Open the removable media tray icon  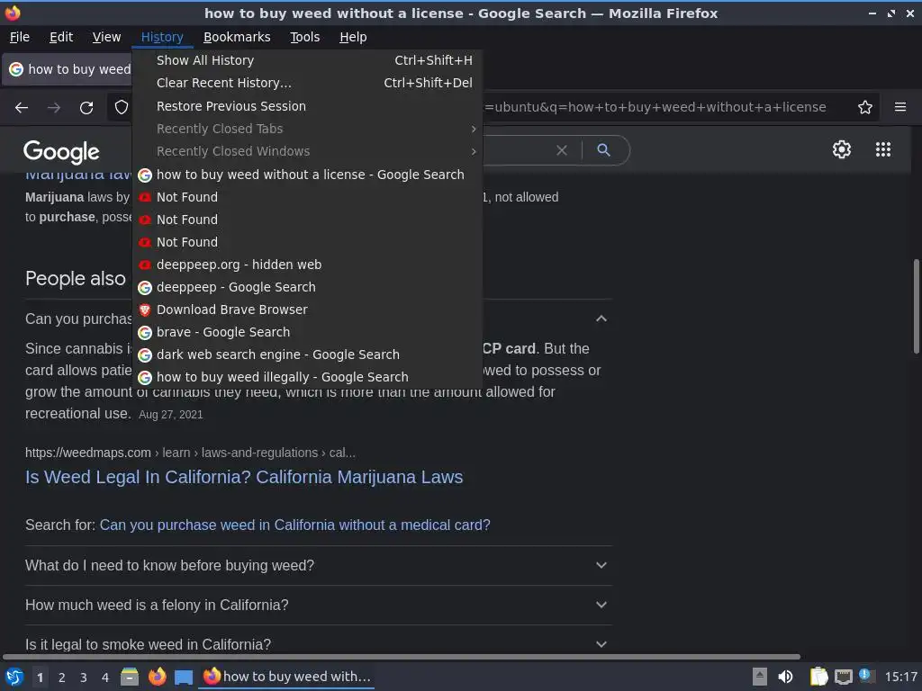[760, 677]
